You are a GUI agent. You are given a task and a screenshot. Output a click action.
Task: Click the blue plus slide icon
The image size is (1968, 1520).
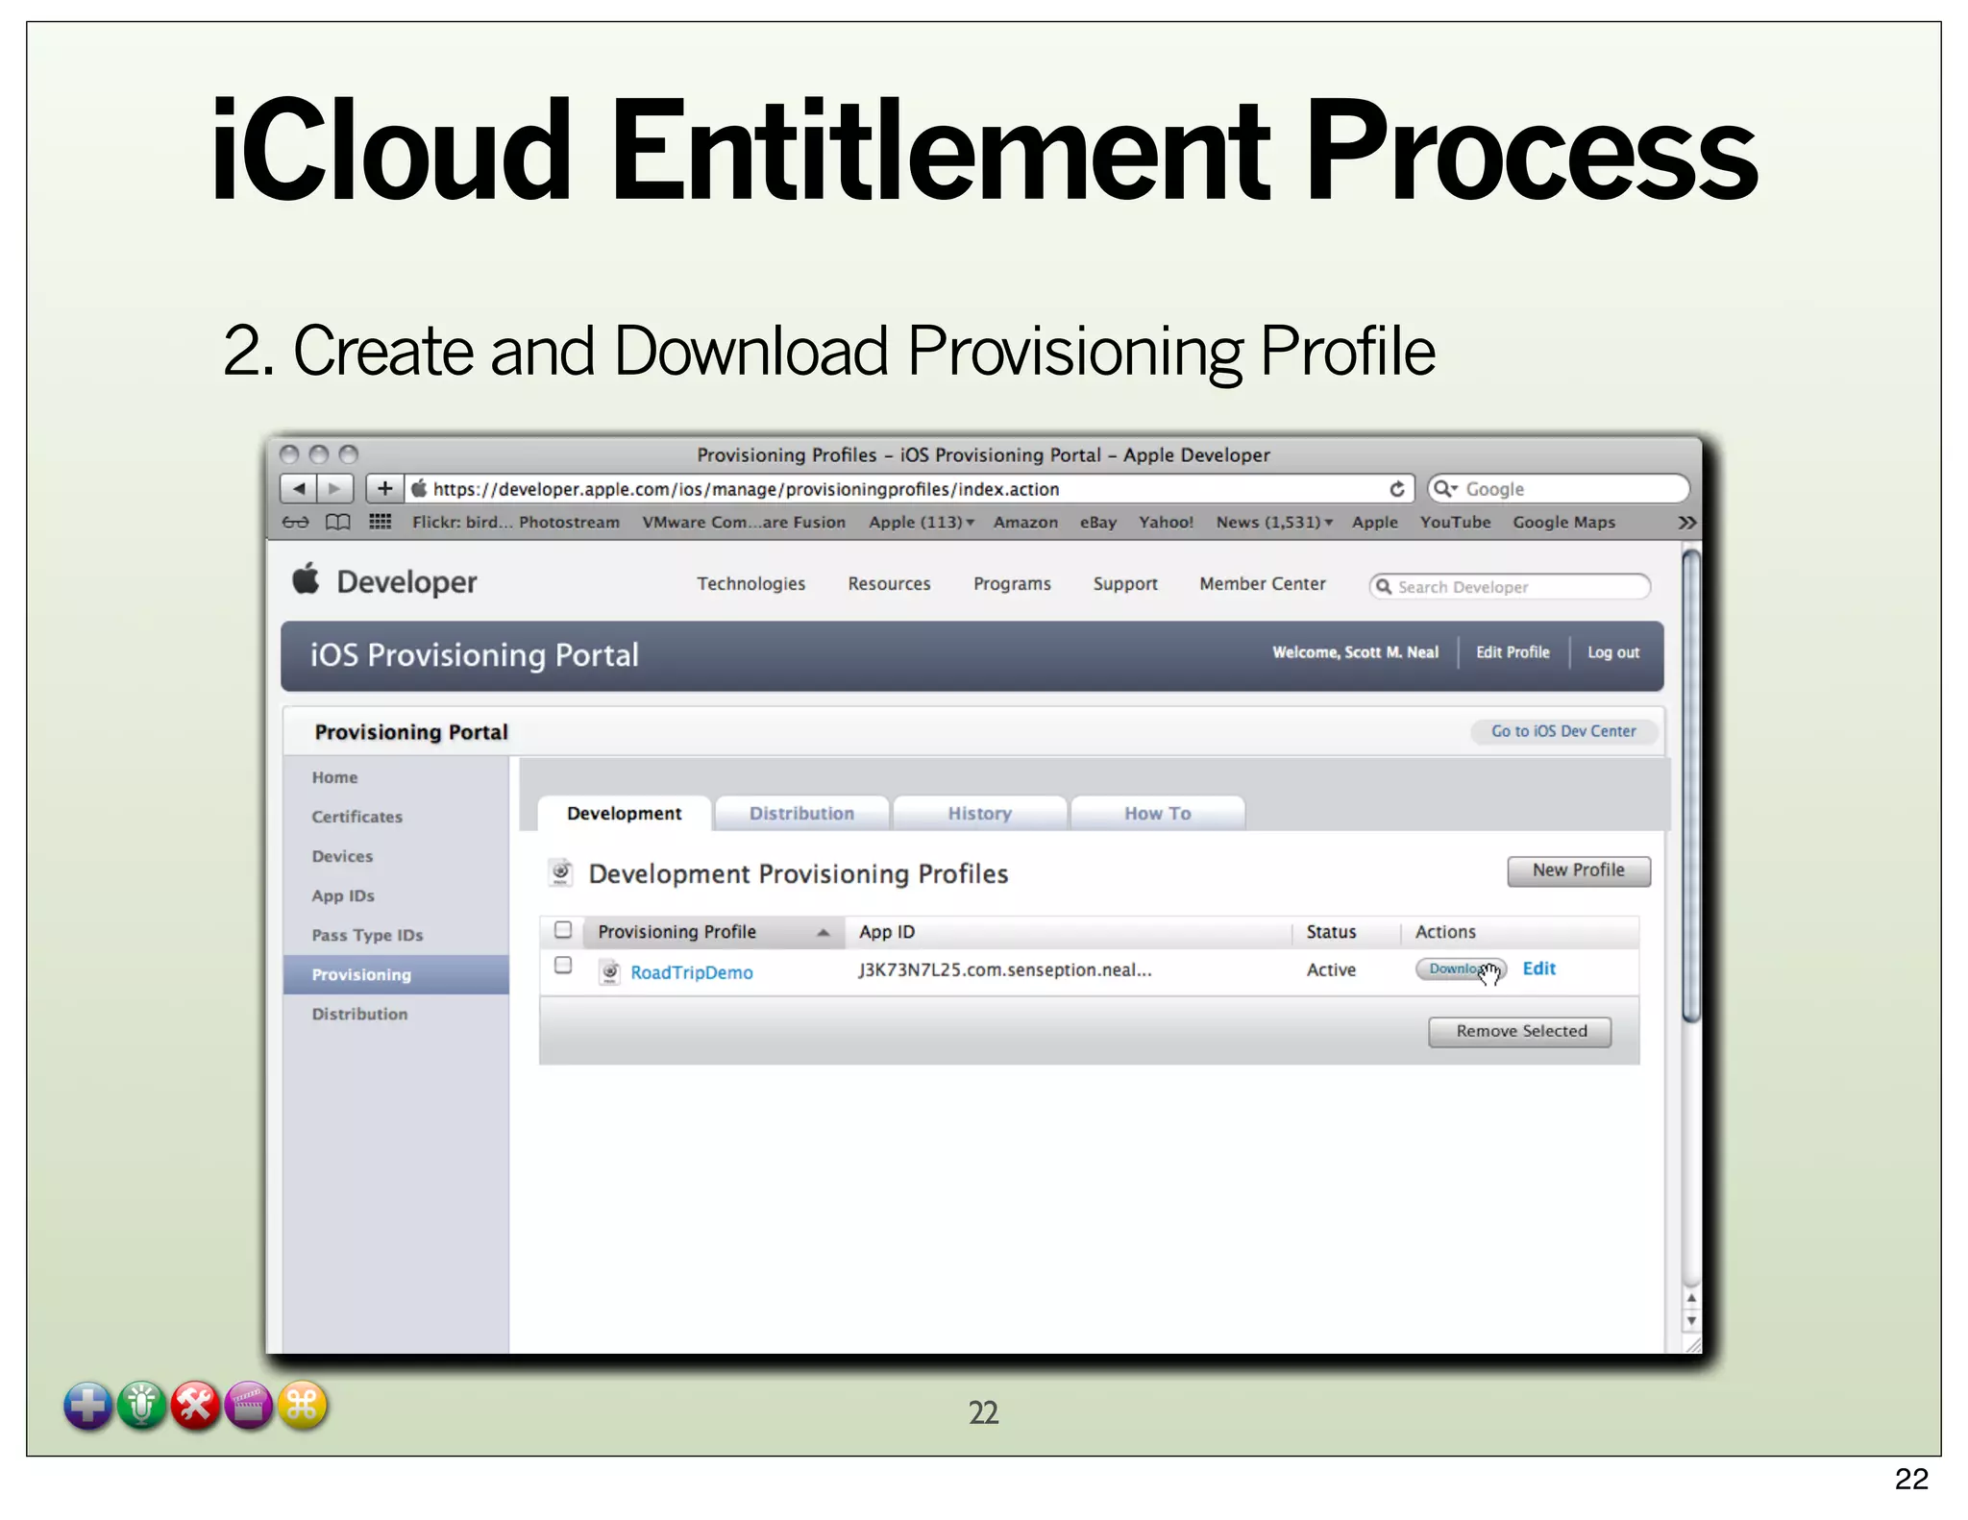[87, 1406]
